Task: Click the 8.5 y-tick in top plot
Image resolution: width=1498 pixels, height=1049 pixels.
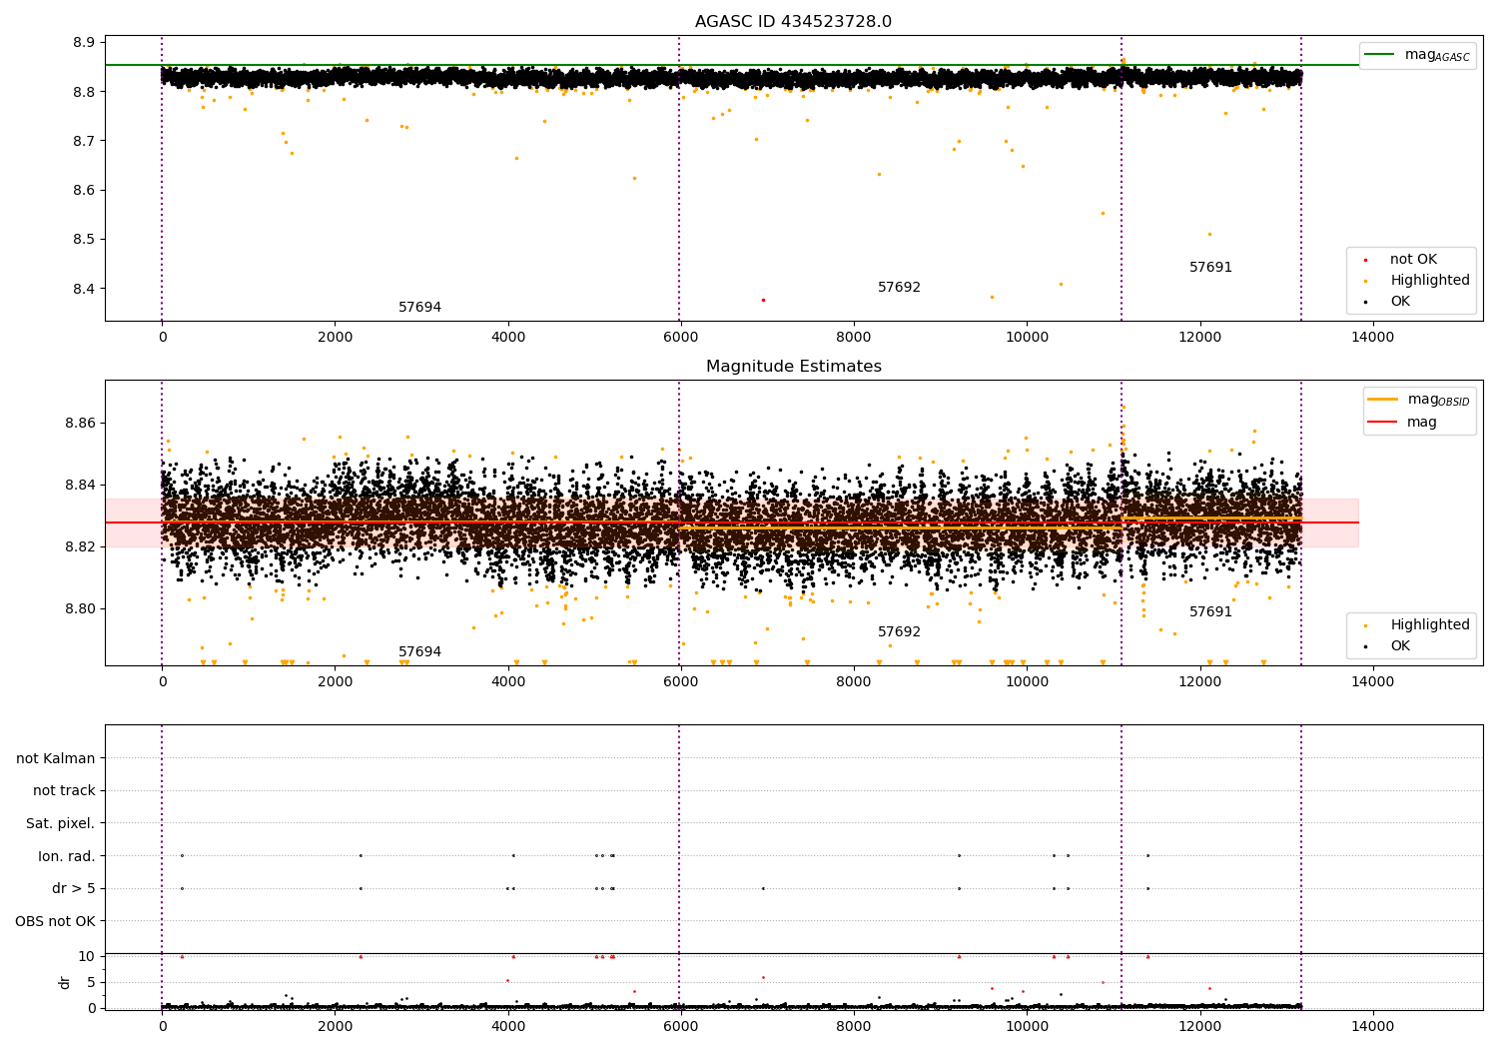Action: (x=83, y=240)
